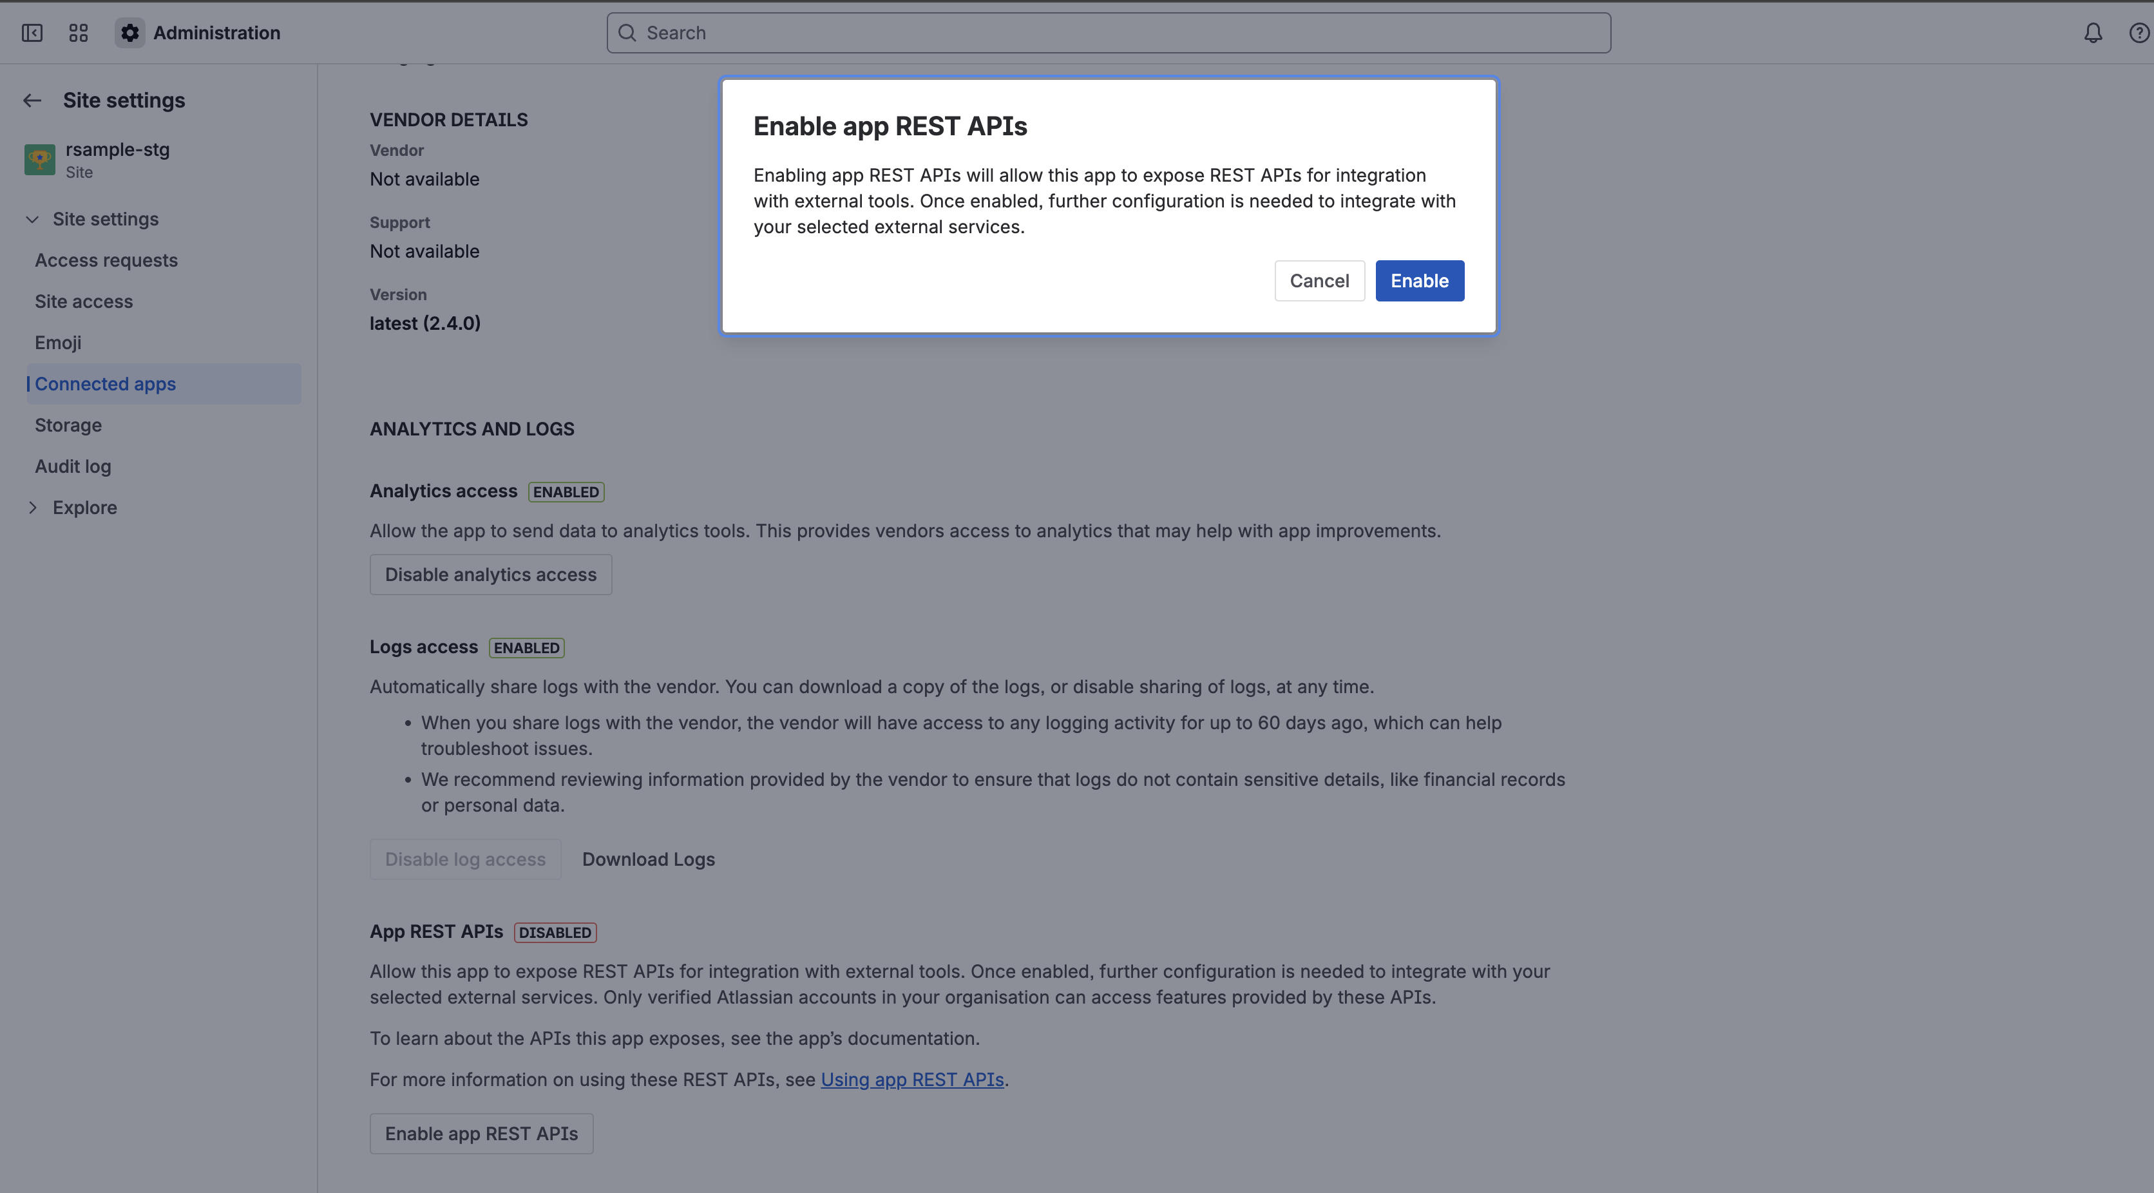Open the Using app REST APIs link
2154x1193 pixels.
(912, 1079)
